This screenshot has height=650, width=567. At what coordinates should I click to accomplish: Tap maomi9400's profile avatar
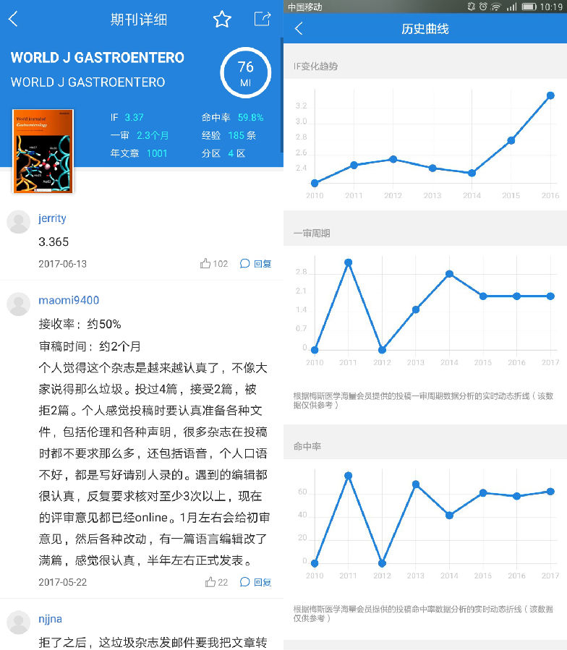(x=19, y=304)
